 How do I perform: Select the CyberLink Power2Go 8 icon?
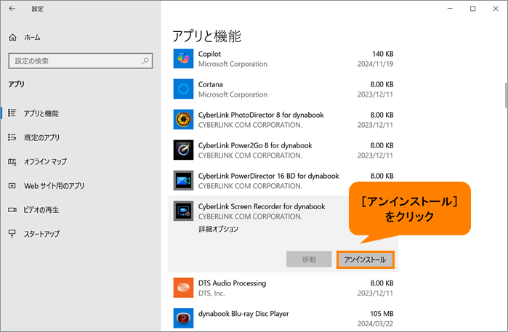(183, 150)
